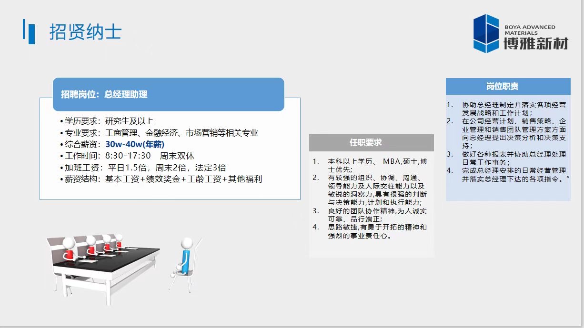Select the 招贤纳士 slide title
The width and height of the screenshot is (584, 328).
[x=85, y=32]
